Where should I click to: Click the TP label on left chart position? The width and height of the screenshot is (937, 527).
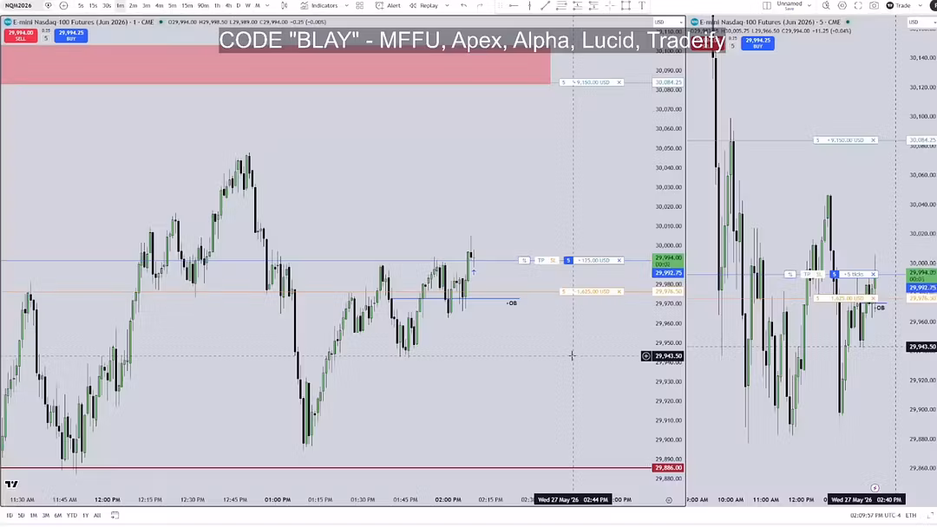tap(541, 260)
